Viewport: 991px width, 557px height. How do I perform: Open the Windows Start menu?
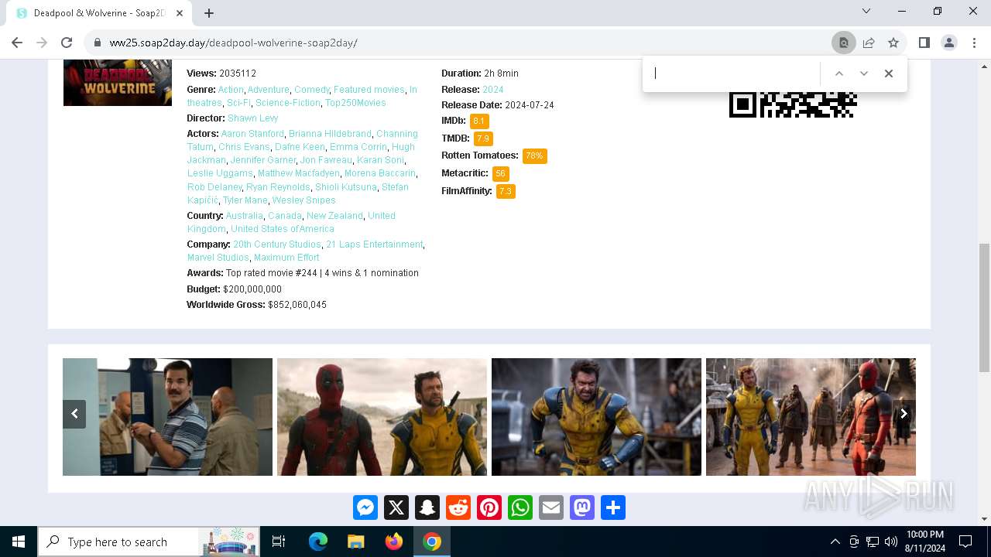pos(19,542)
